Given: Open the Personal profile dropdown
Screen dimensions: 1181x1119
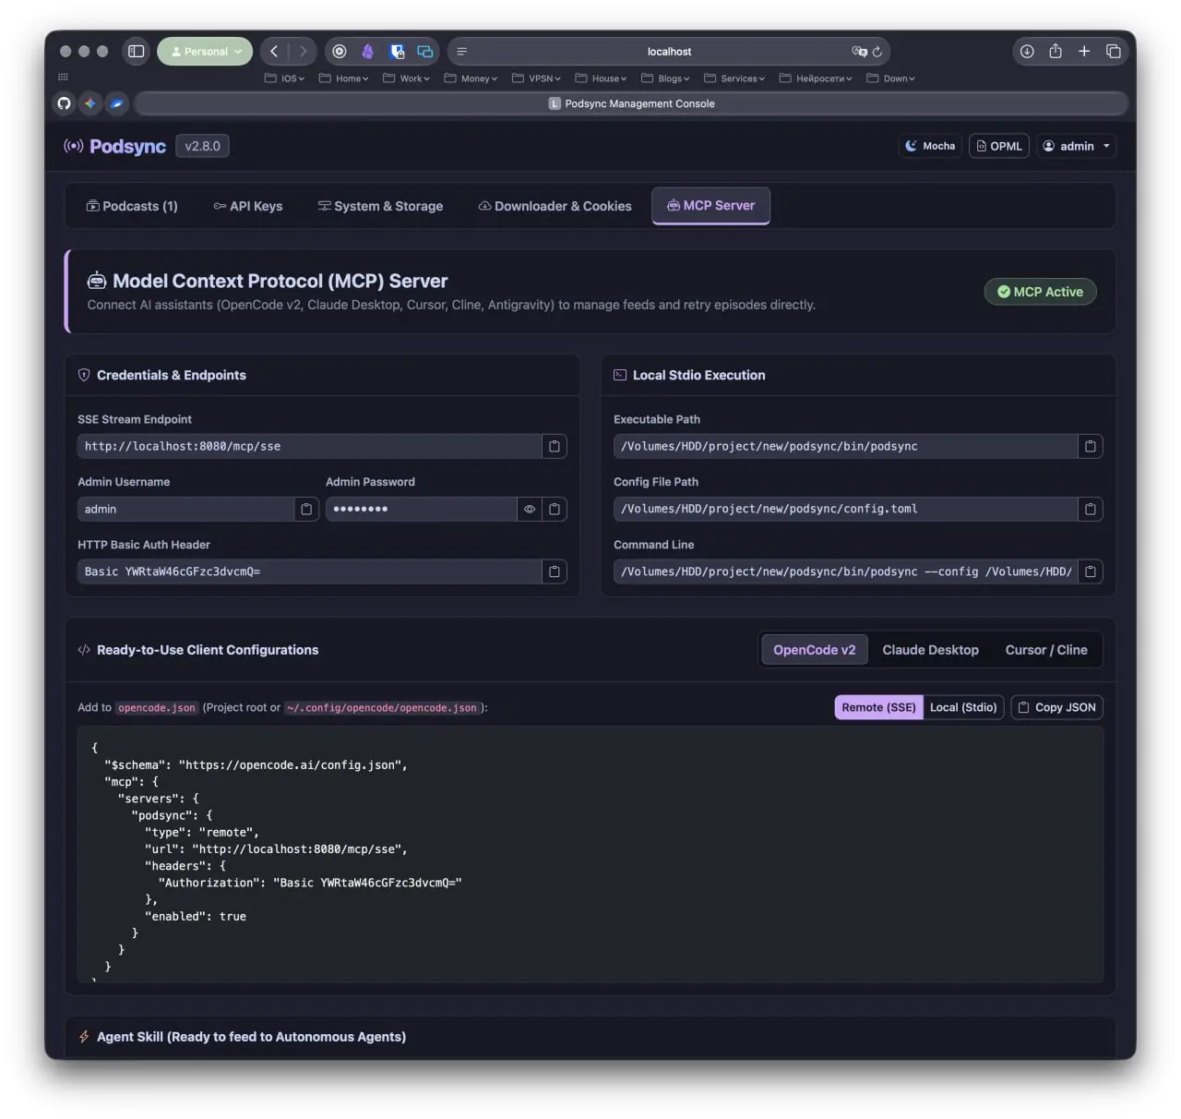Looking at the screenshot, I should [205, 52].
